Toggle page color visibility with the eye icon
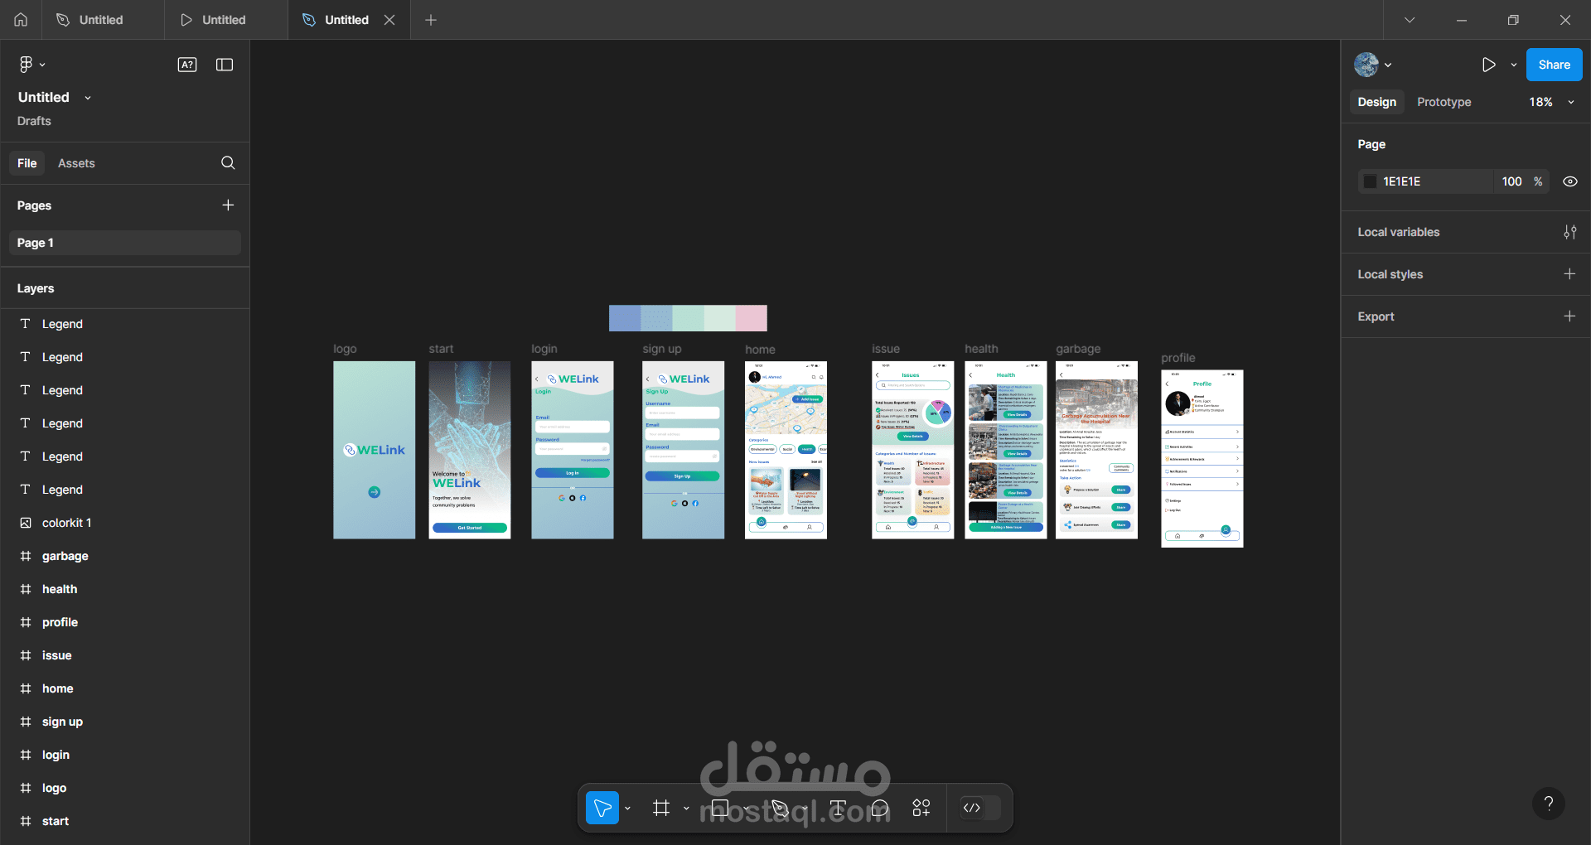The width and height of the screenshot is (1591, 845). click(x=1570, y=181)
